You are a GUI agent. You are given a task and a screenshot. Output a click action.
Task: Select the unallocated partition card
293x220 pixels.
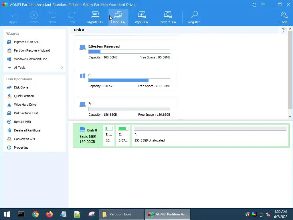125,108
